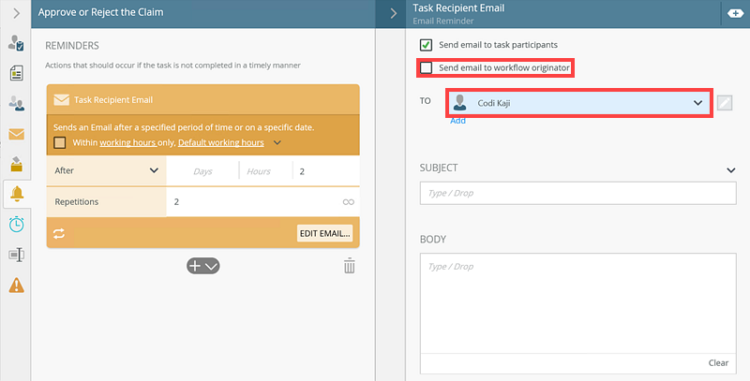Viewport: 750px width, 381px height.
Task: Click the infinity repetitions icon
Action: coord(348,202)
